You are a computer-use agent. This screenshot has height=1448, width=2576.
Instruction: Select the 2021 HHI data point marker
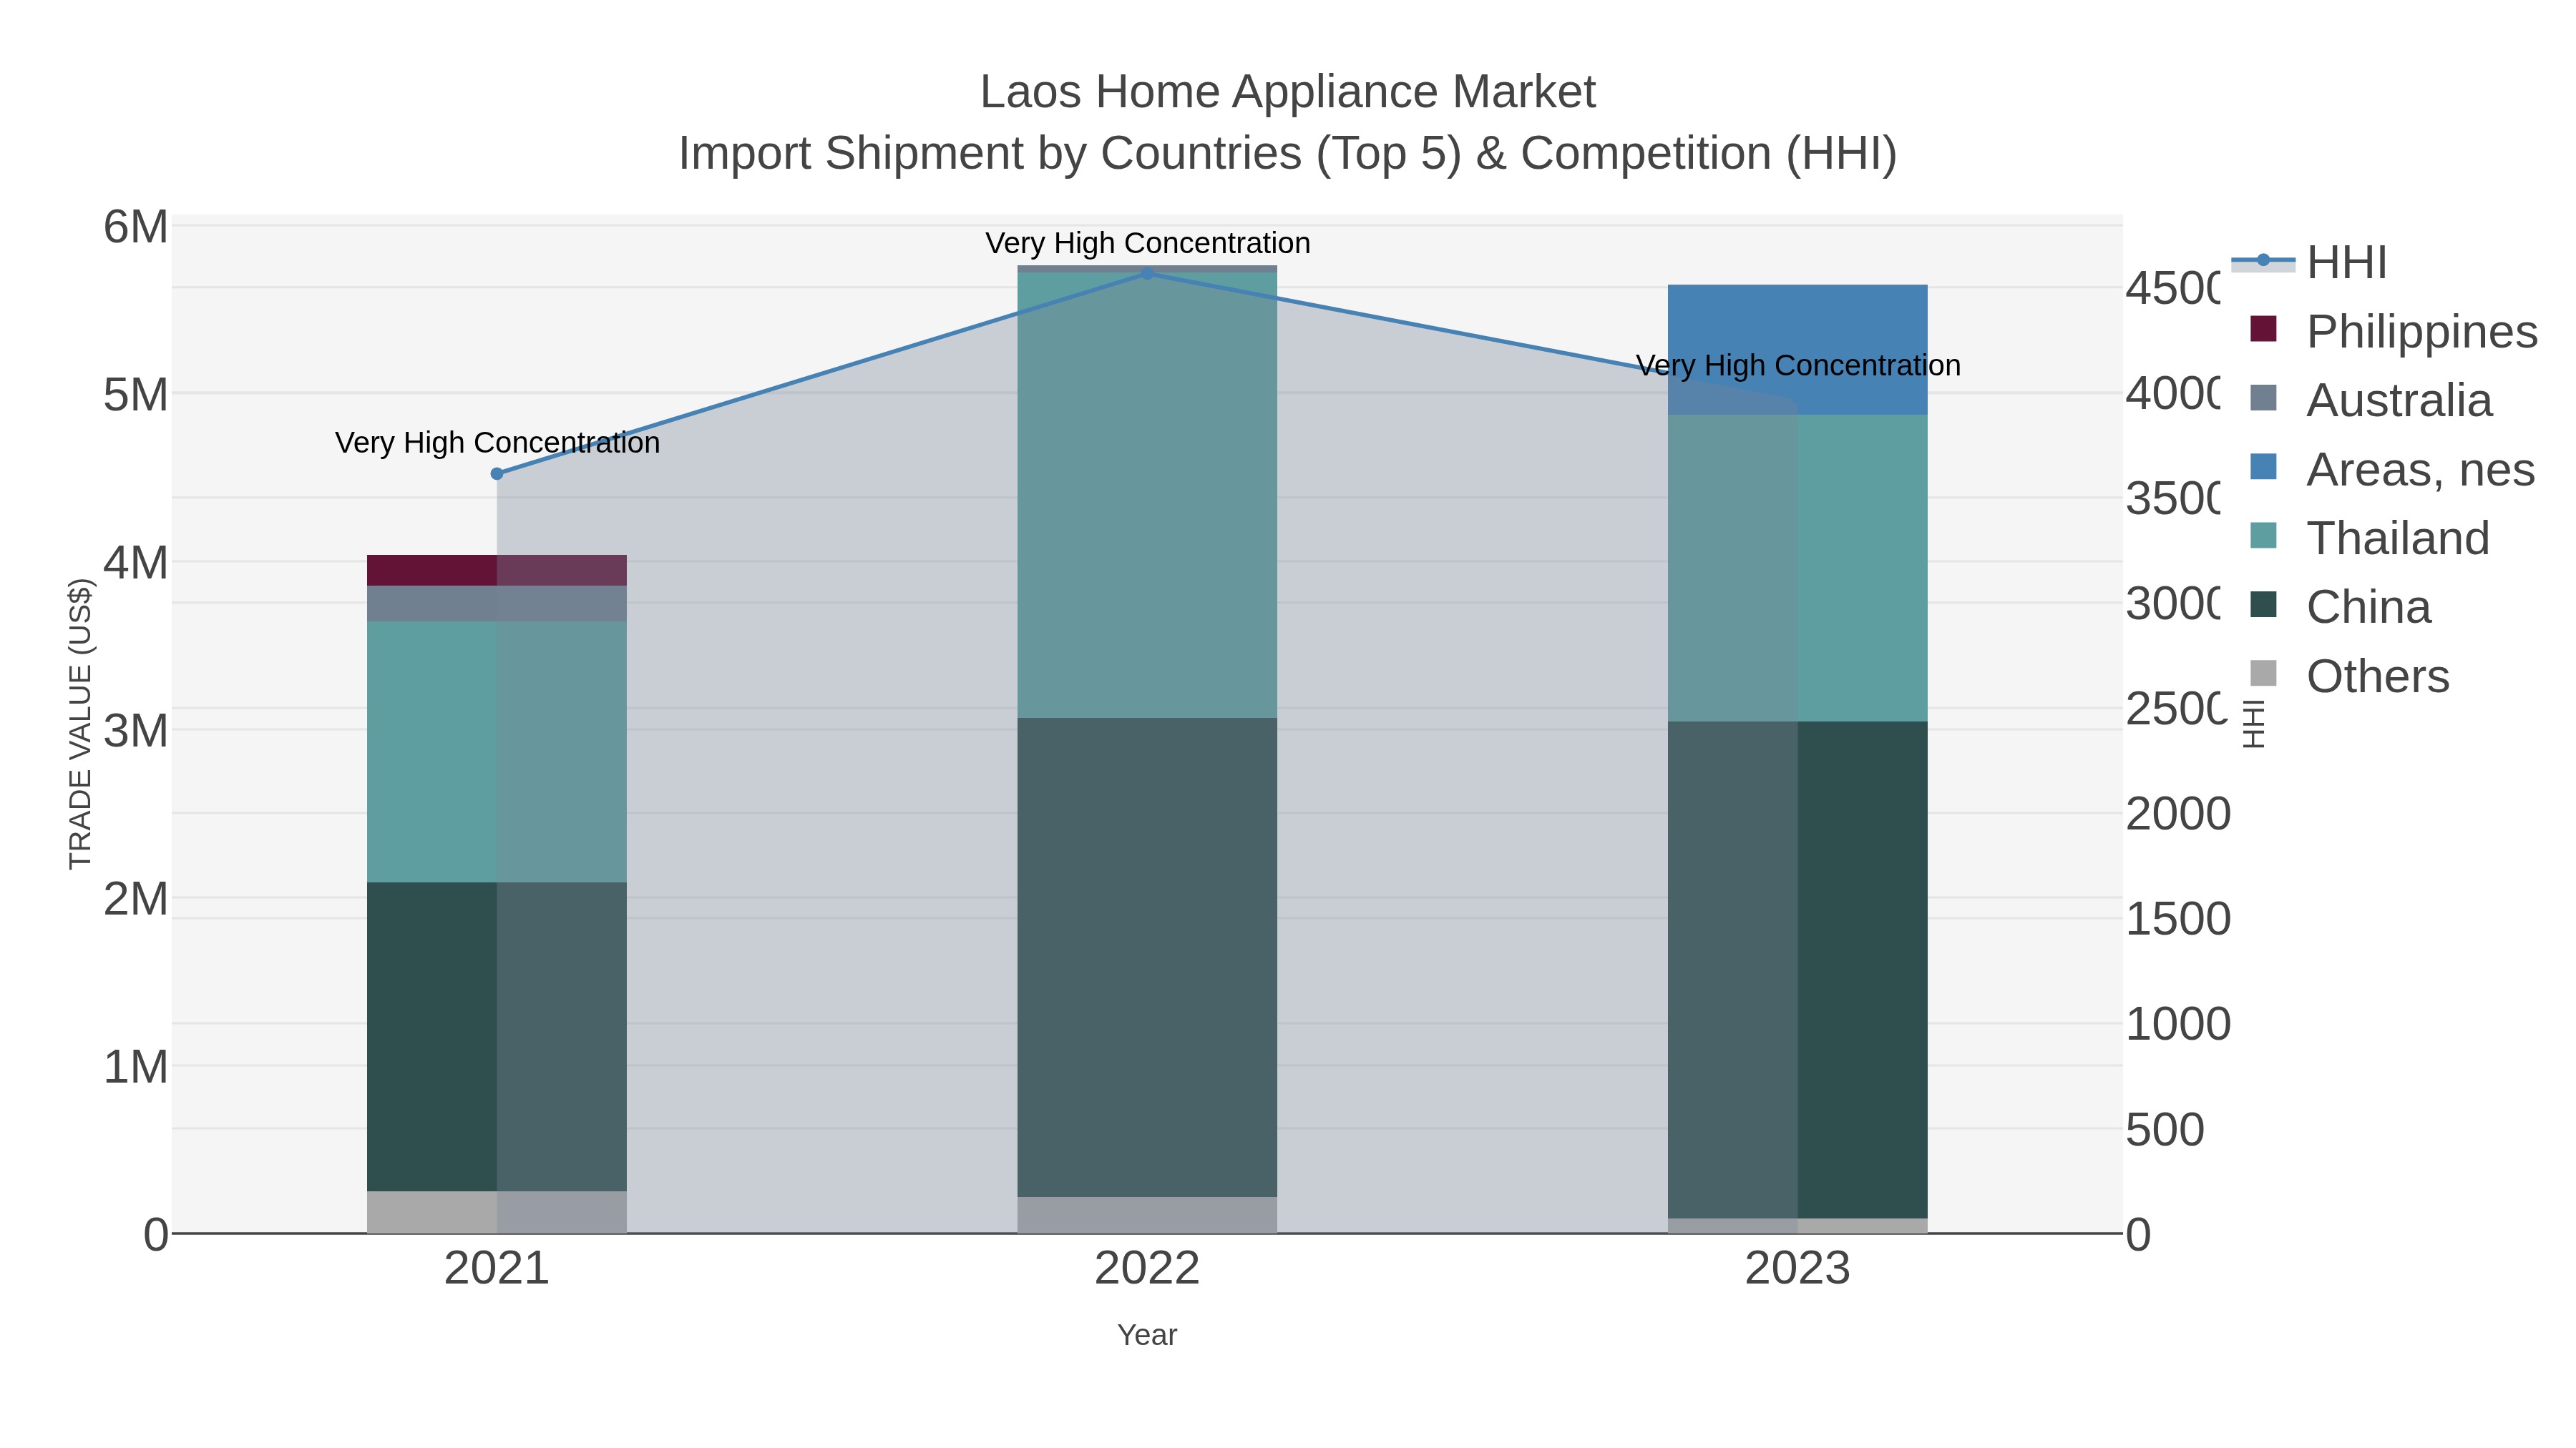[497, 473]
